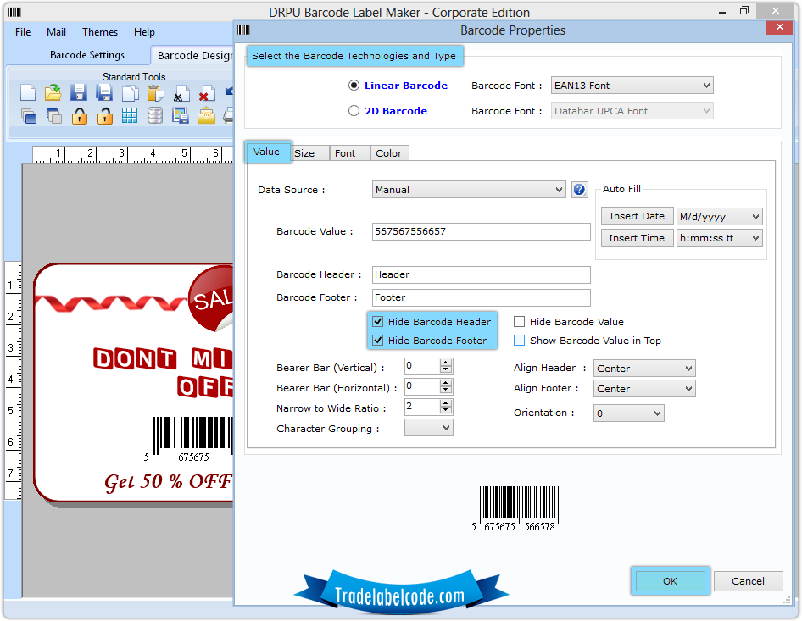The width and height of the screenshot is (802, 621).
Task: Save the label with the single floppy icon
Action: pyautogui.click(x=78, y=93)
